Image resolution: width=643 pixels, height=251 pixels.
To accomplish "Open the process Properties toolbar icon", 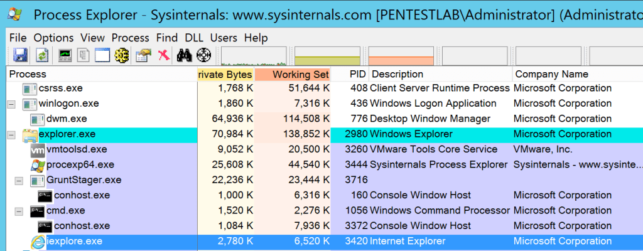I will [x=143, y=56].
